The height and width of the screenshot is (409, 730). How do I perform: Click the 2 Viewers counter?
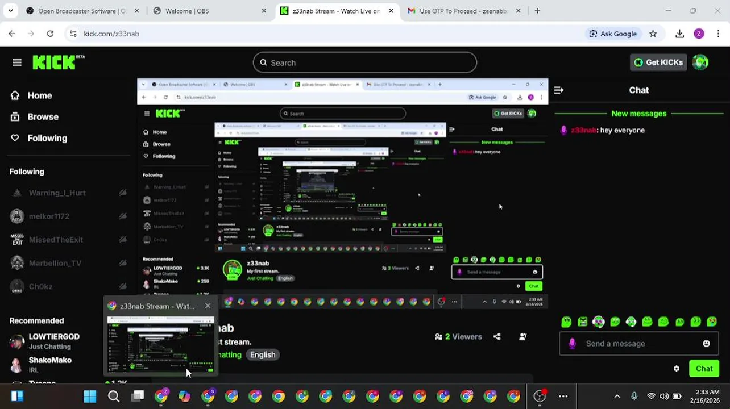[458, 337]
